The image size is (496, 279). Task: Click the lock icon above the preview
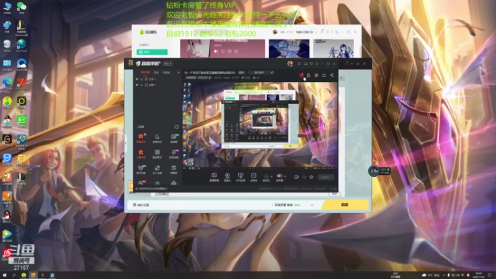tap(308, 75)
